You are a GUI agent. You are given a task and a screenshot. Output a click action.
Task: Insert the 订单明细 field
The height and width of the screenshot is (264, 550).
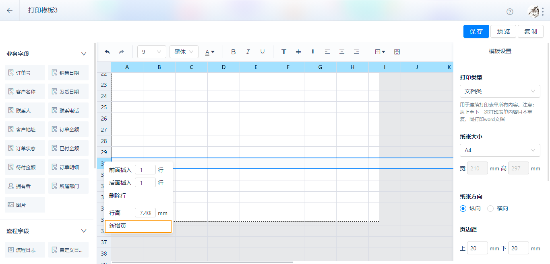tap(68, 167)
